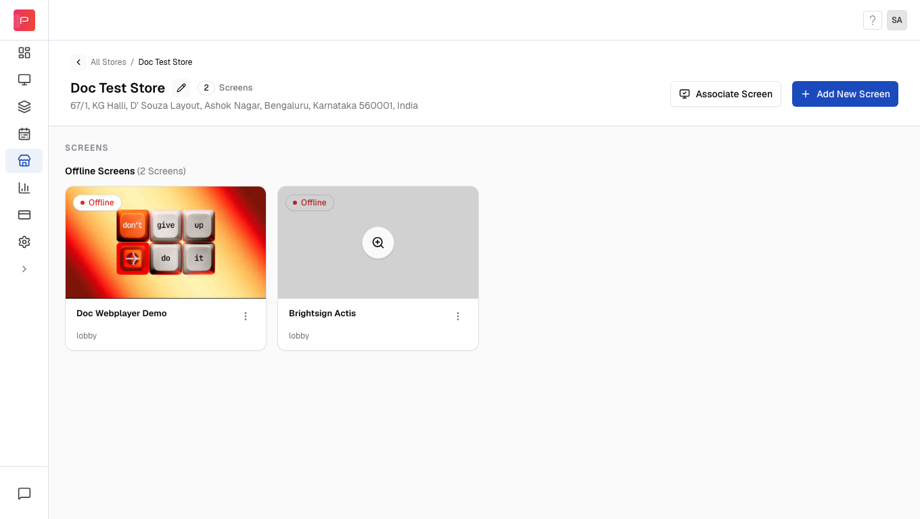The image size is (920, 519).
Task: Open the SA user avatar menu
Action: [897, 20]
